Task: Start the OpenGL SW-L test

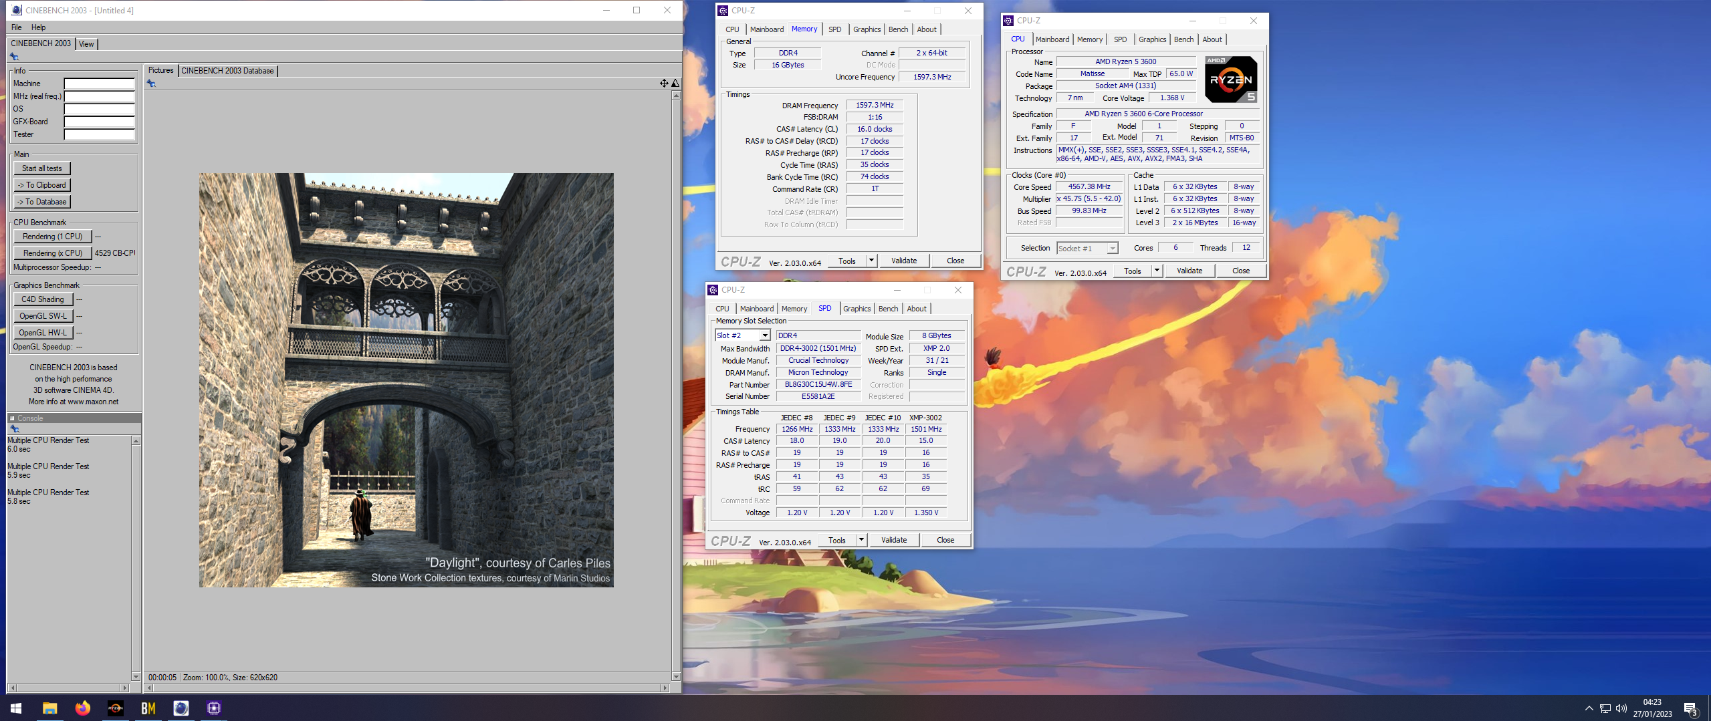Action: pos(43,316)
